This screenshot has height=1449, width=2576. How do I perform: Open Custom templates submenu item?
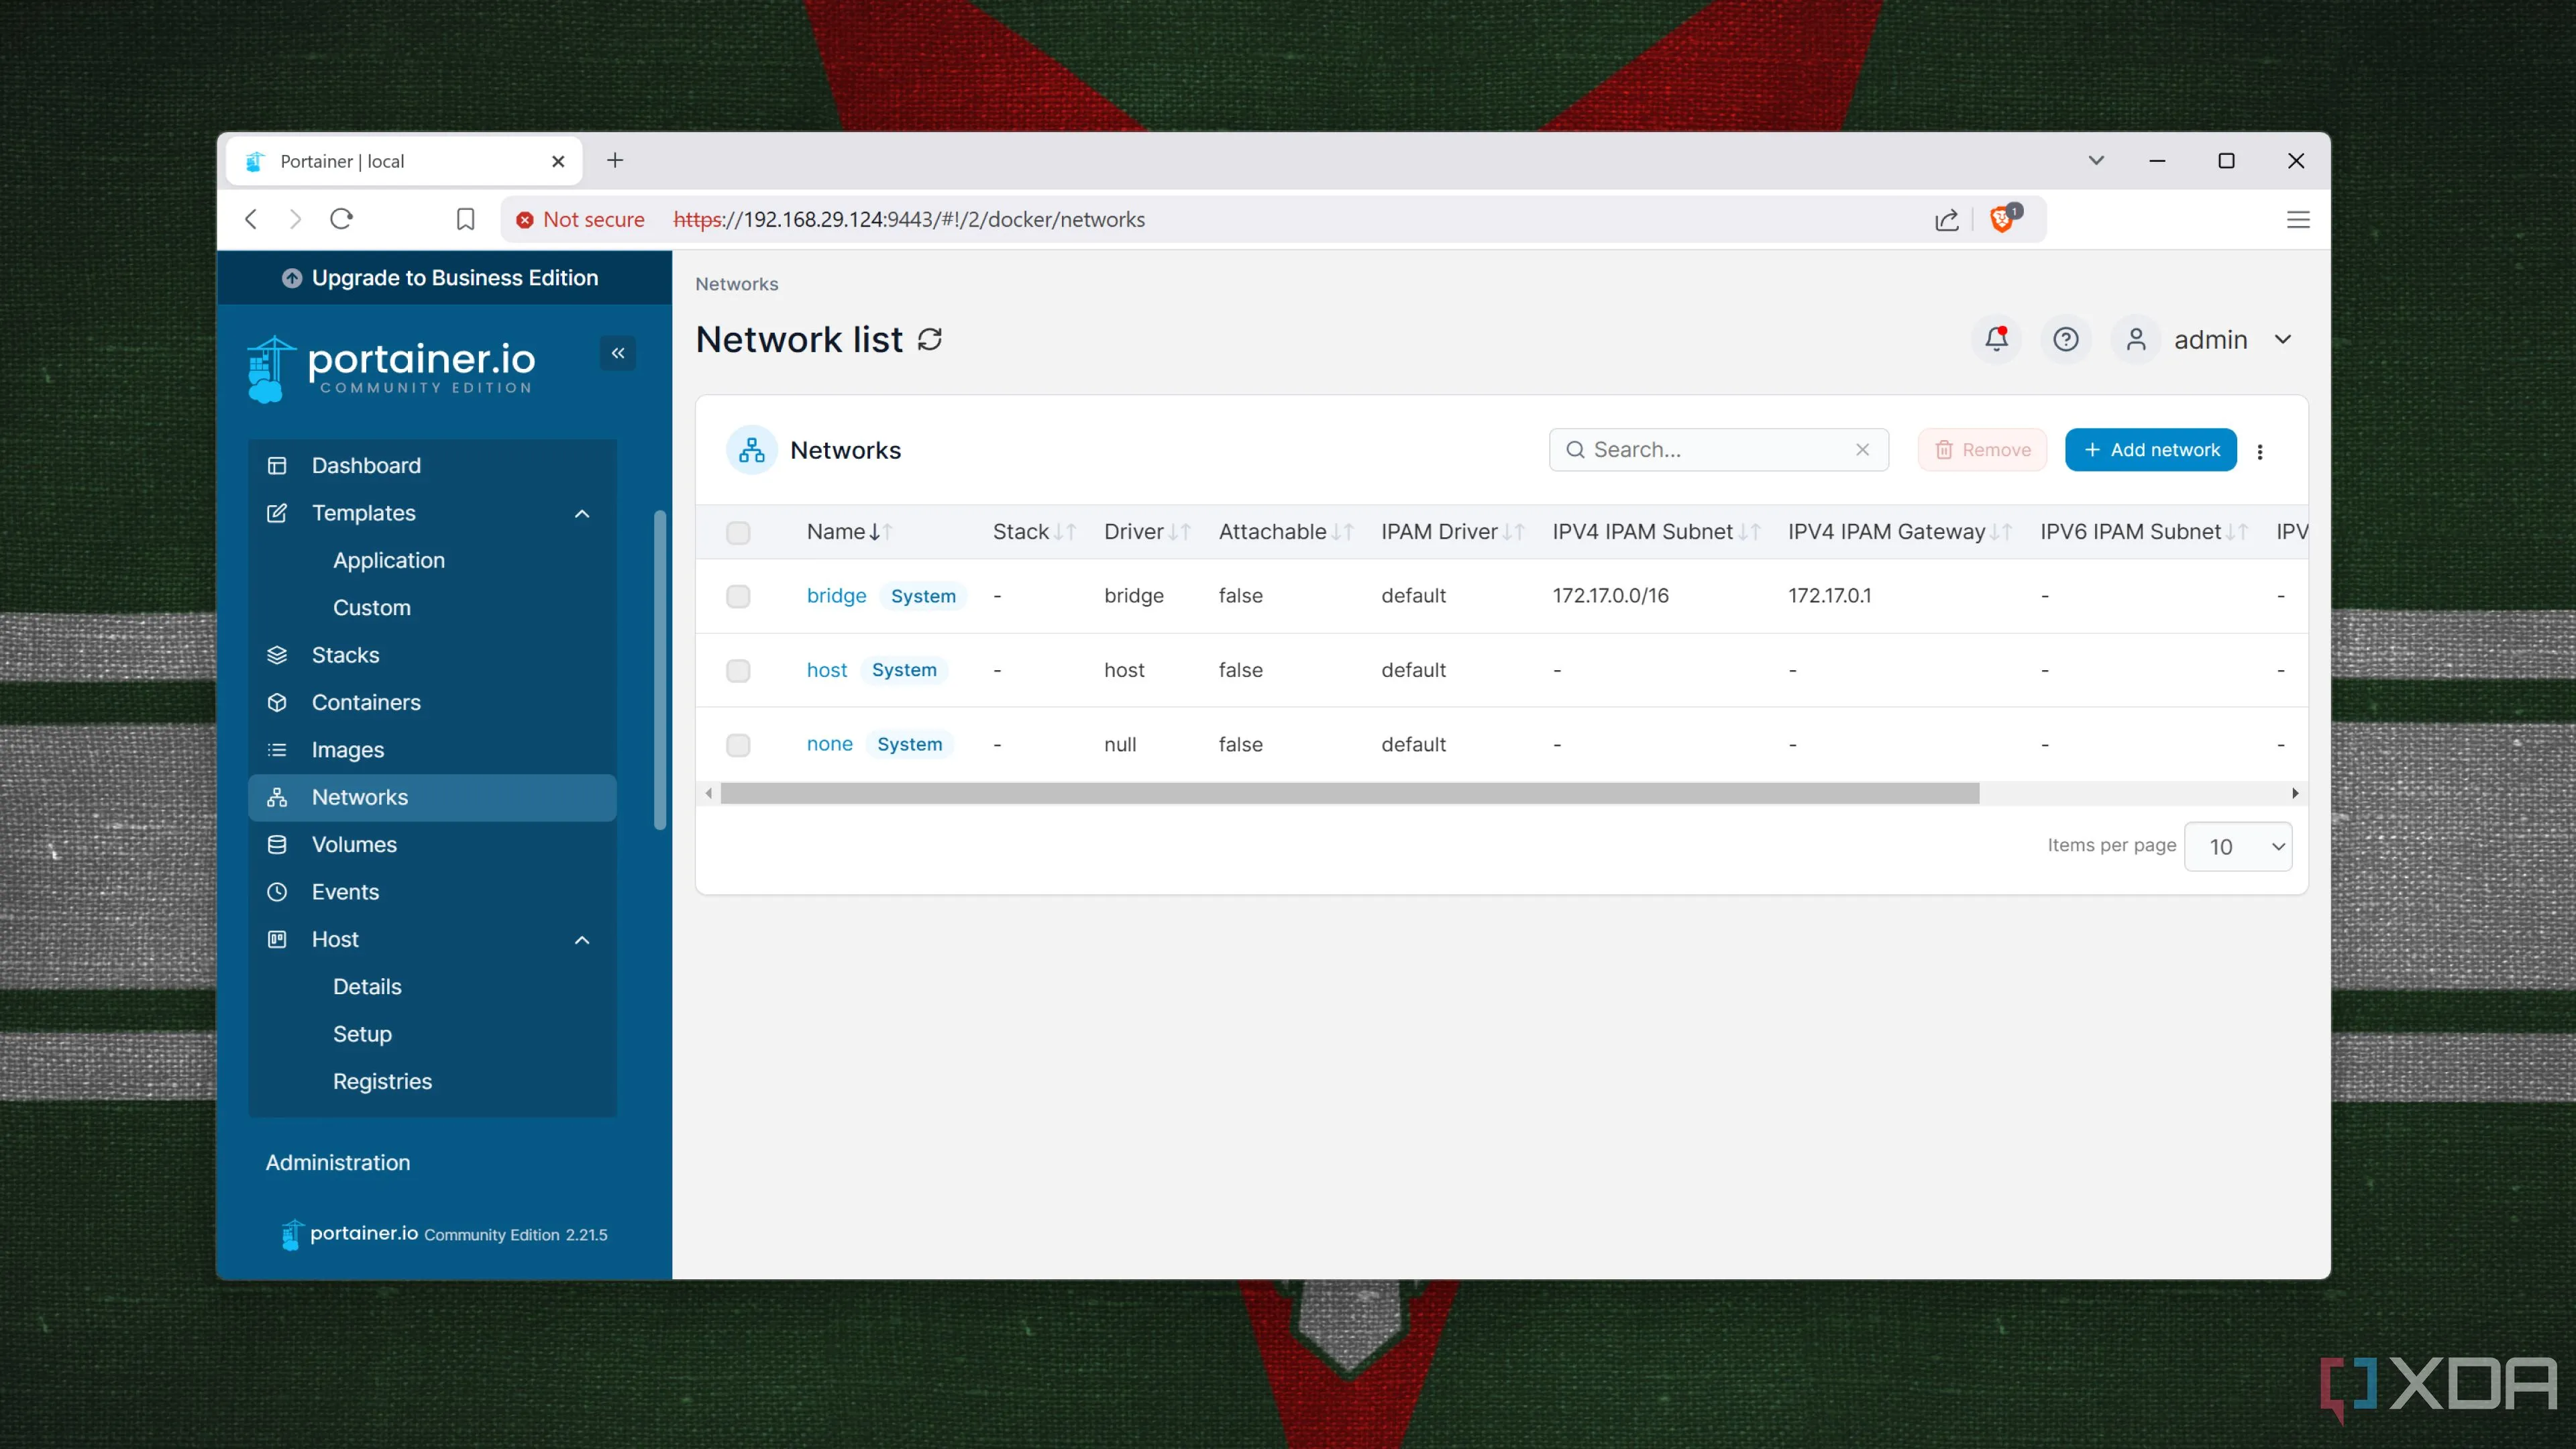371,608
